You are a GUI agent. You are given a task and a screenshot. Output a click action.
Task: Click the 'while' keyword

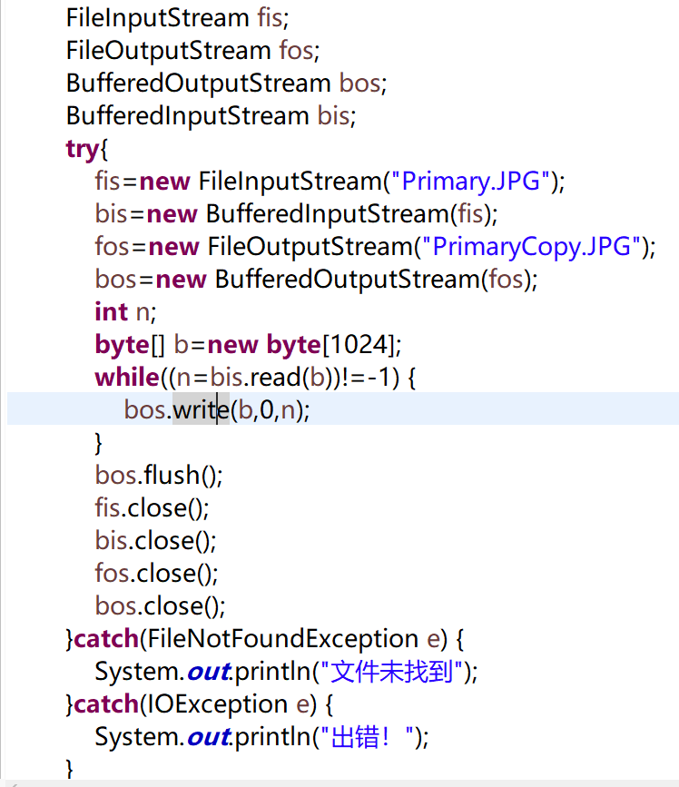[127, 377]
